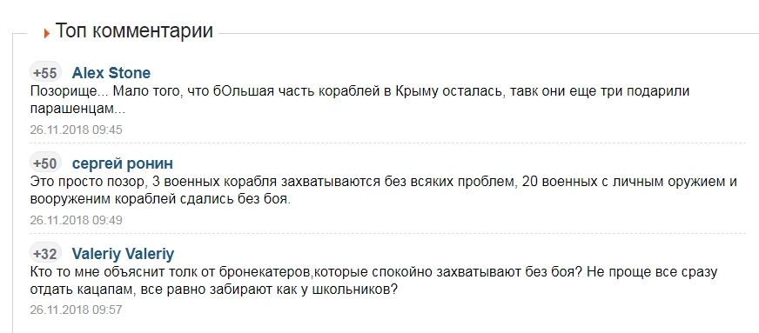The image size is (759, 333).
Task: Click the orange arrow beside Топ комментарии
Action: click(x=47, y=33)
